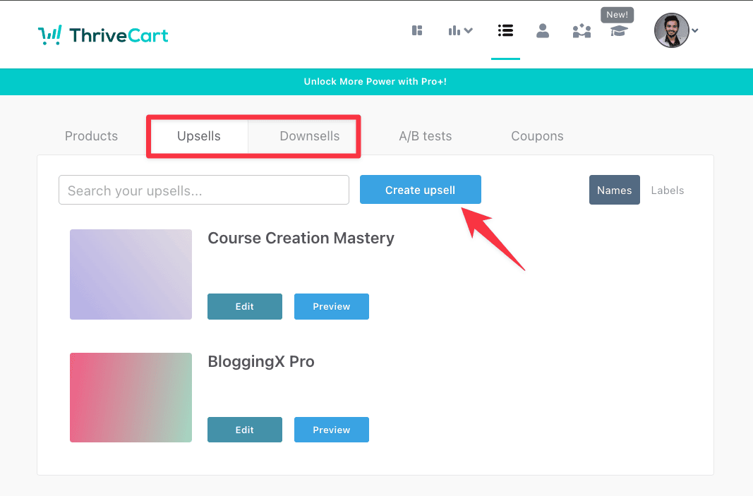The width and height of the screenshot is (753, 496).
Task: Switch to the Products tab
Action: (91, 136)
